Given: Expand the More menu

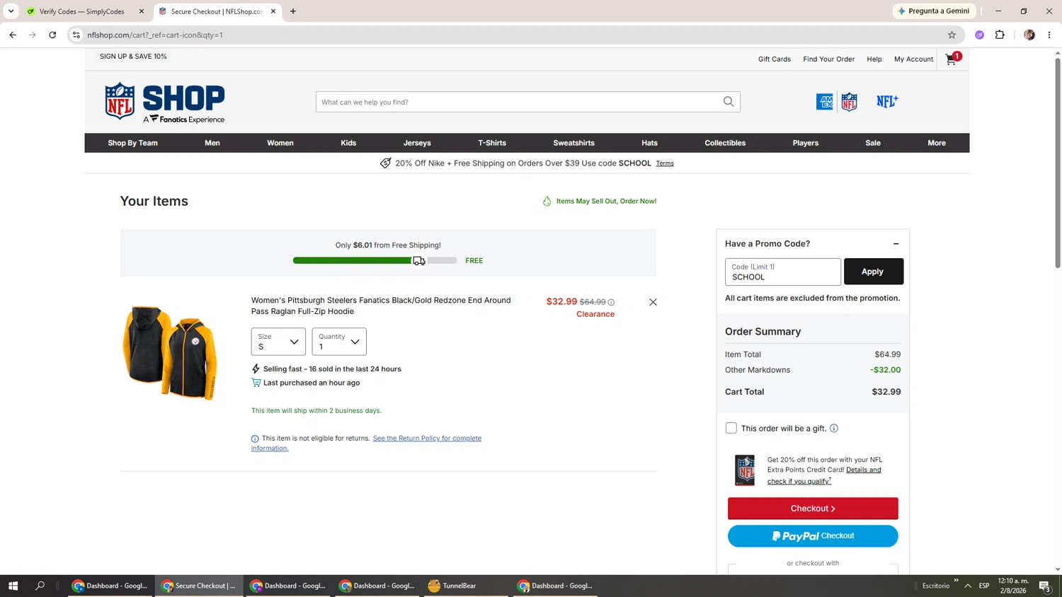Looking at the screenshot, I should pos(937,143).
